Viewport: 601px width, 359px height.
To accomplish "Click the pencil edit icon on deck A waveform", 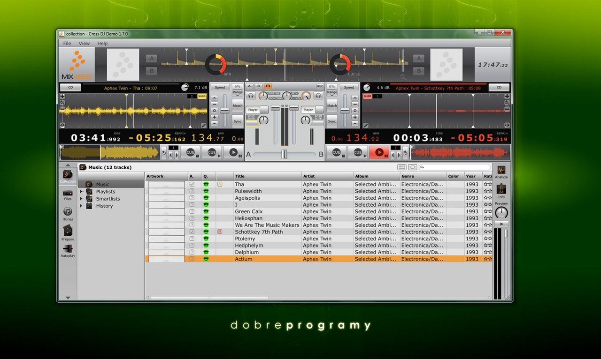I will coord(204,125).
